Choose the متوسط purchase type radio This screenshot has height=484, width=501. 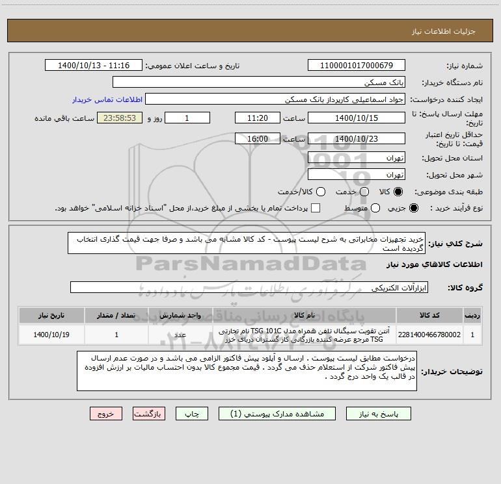click(x=375, y=208)
